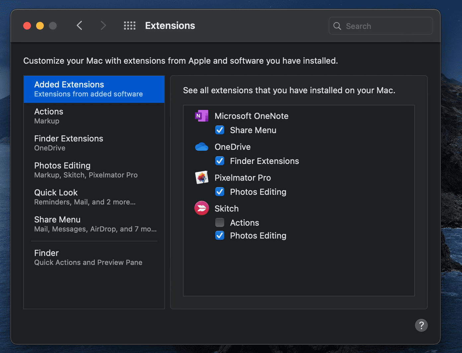Click the OneDrive label in the list
Screen dimensions: 462x353
233,147
